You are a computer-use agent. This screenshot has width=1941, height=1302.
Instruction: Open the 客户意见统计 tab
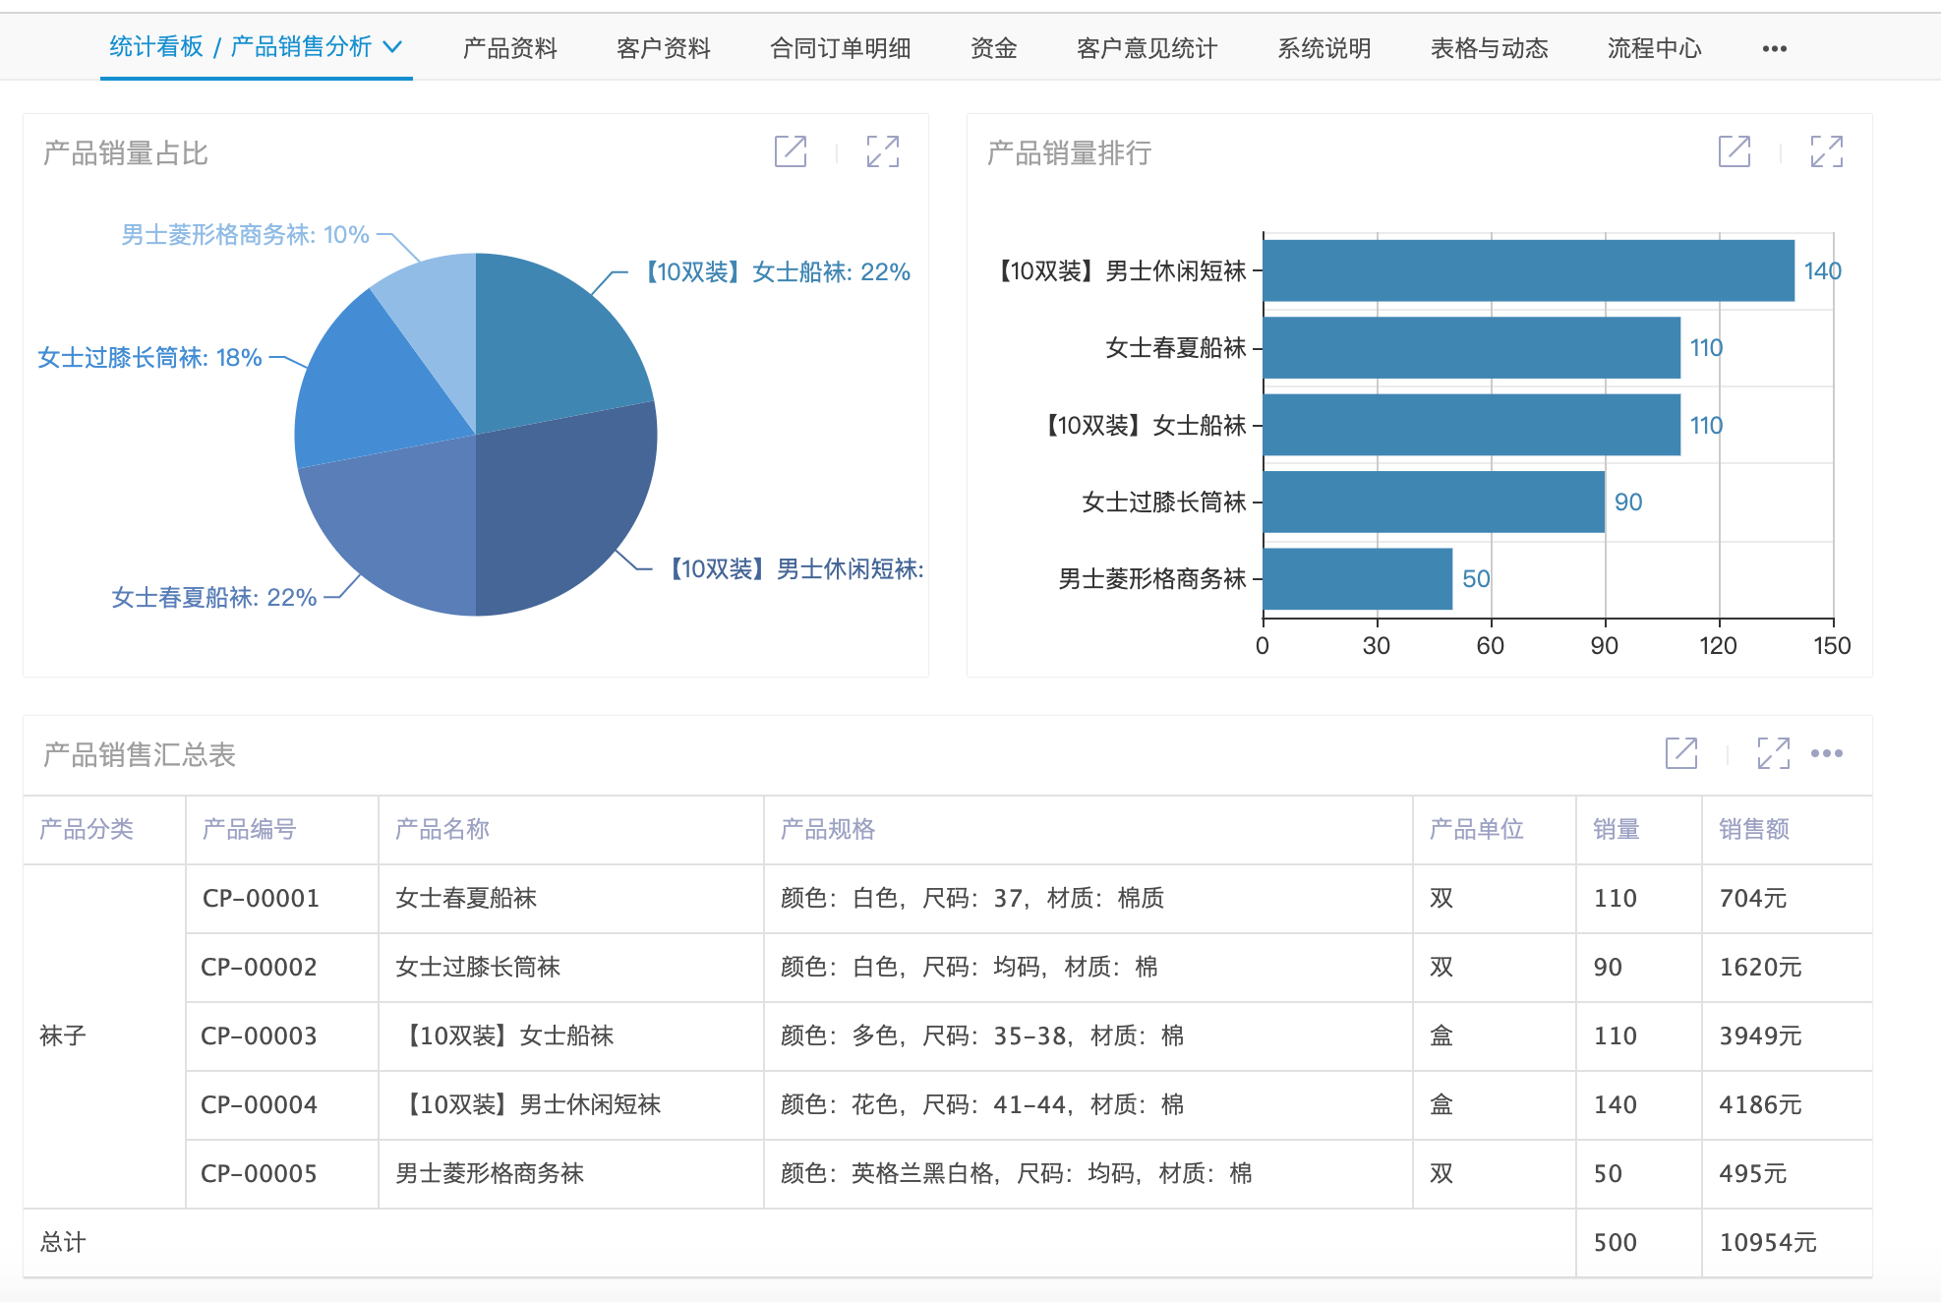point(1147,48)
